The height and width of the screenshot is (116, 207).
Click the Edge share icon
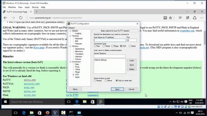[x=195, y=18]
